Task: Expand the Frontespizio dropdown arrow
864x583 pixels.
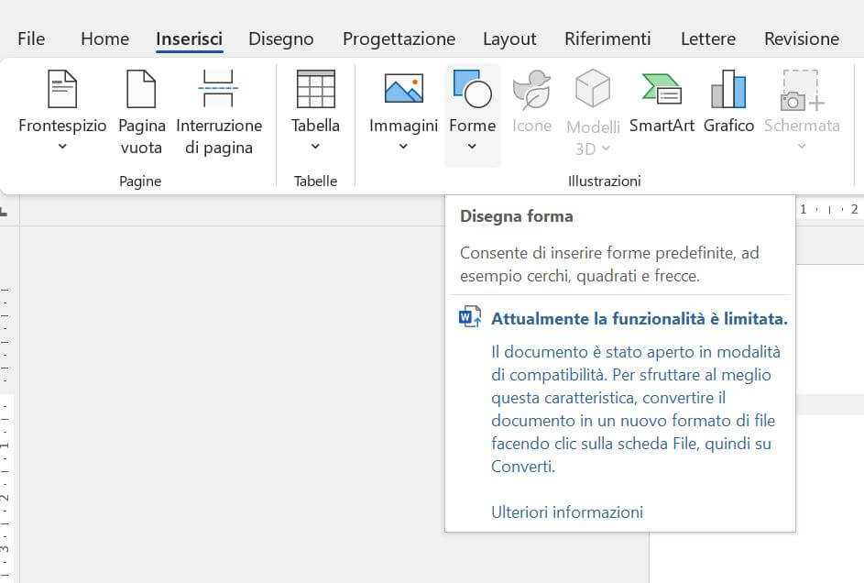Action: click(x=62, y=147)
